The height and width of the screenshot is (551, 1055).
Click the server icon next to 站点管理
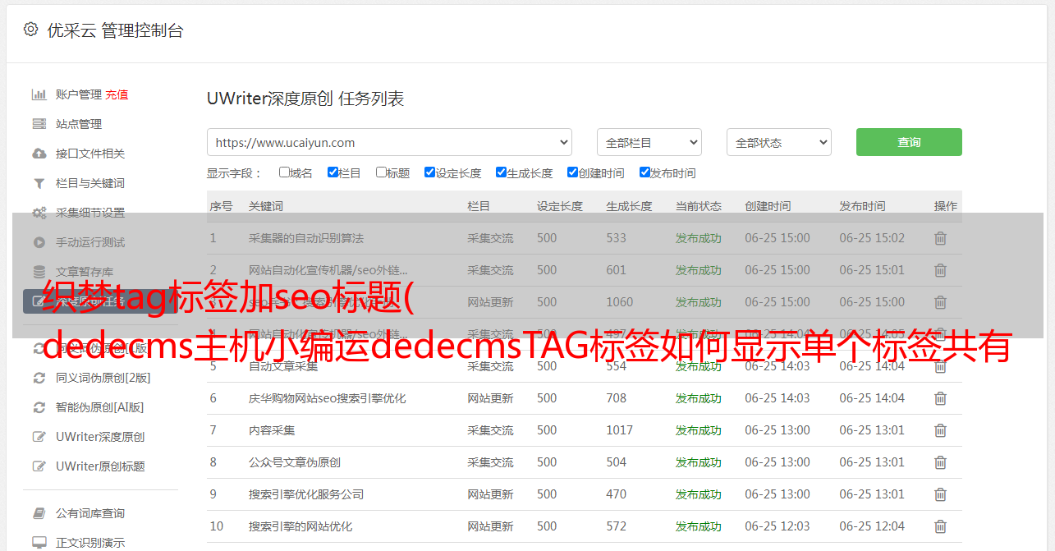click(x=39, y=124)
